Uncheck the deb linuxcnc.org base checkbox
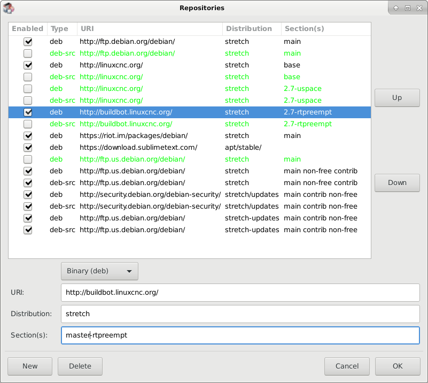 (x=28, y=65)
